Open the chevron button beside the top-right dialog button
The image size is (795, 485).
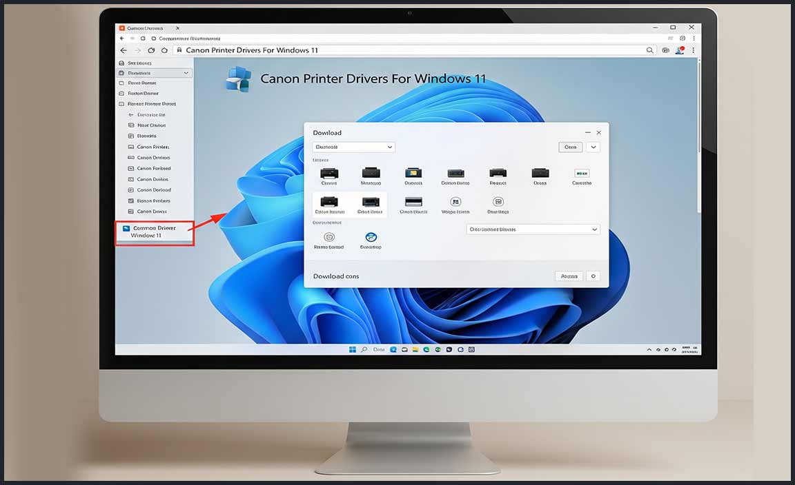(593, 147)
